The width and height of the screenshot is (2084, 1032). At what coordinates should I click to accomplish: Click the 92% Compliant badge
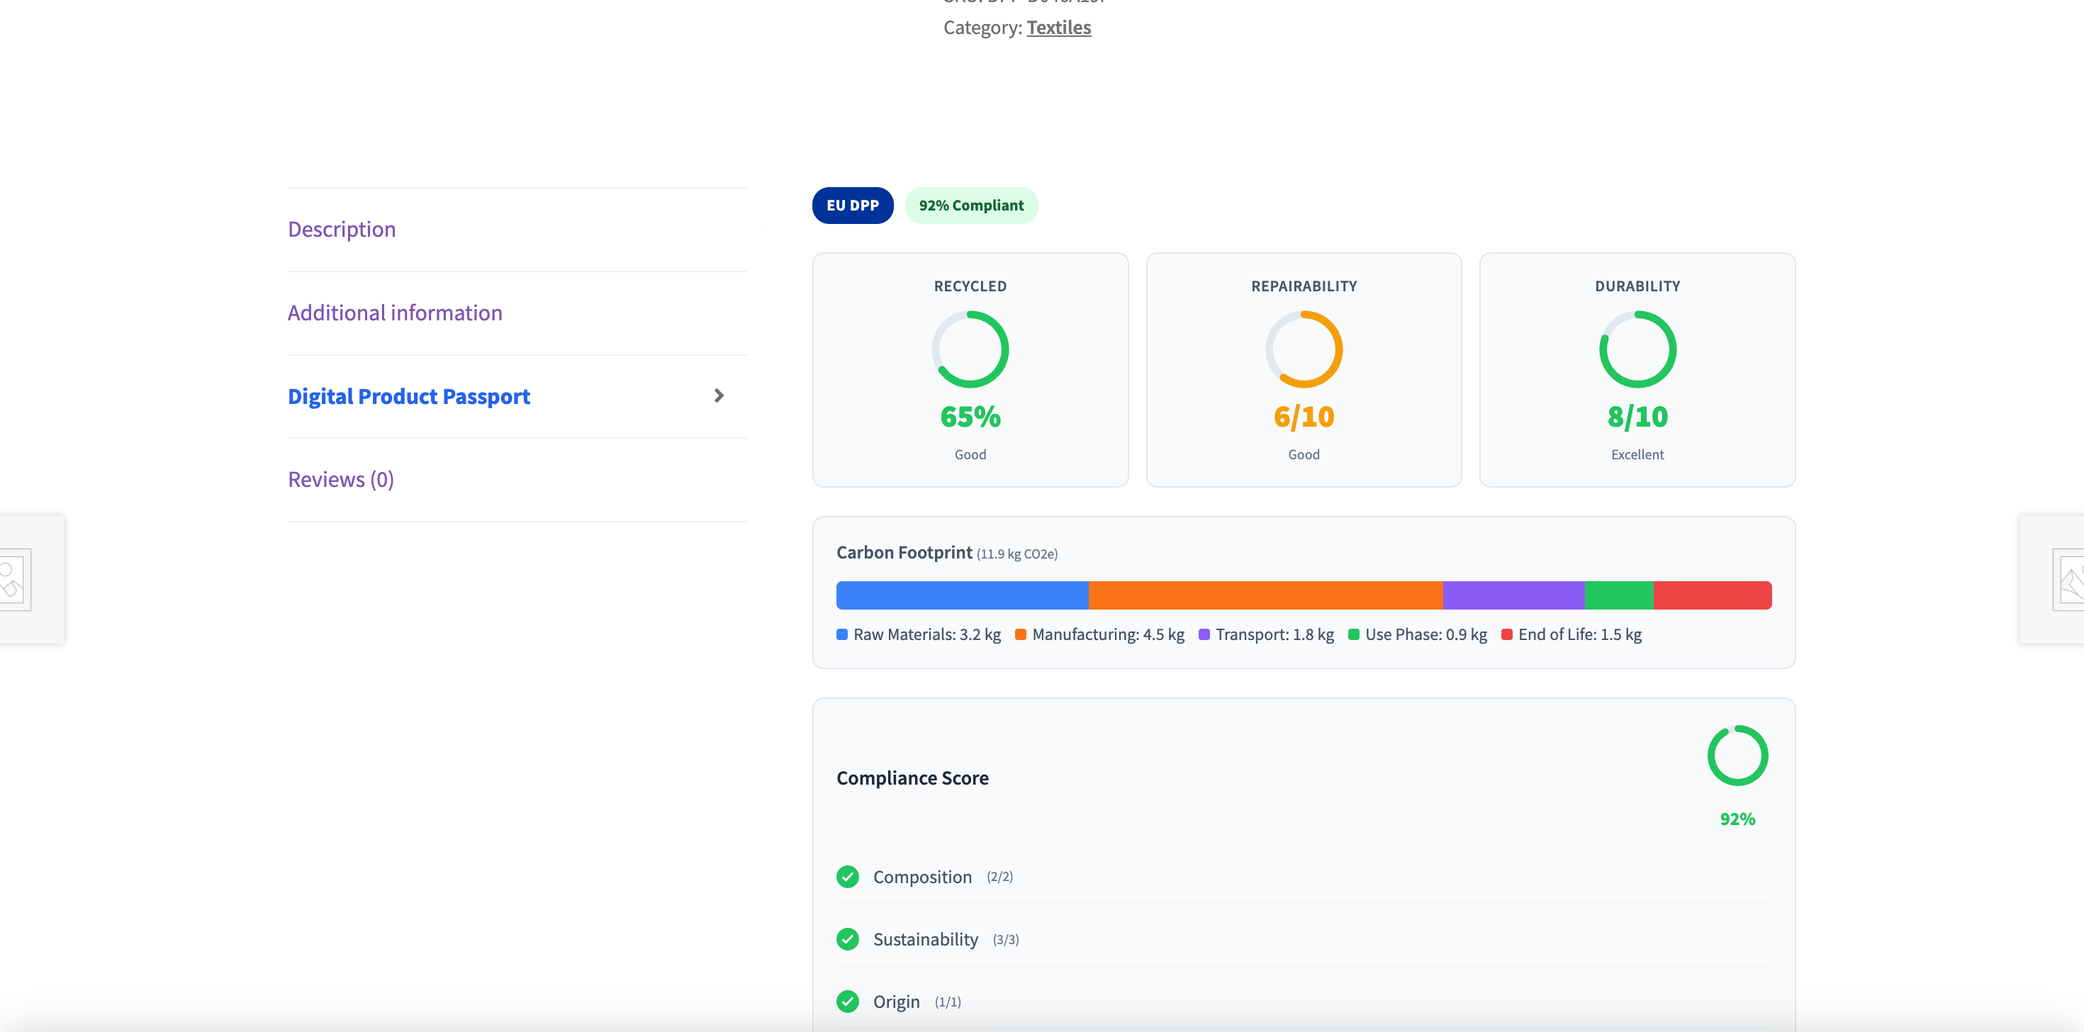[971, 206]
